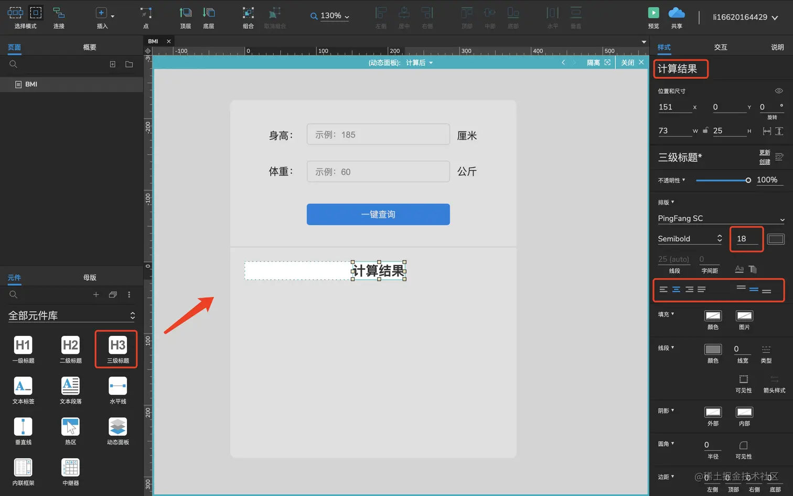Set text alignment to justify
Screen dimensions: 793x496
701,289
